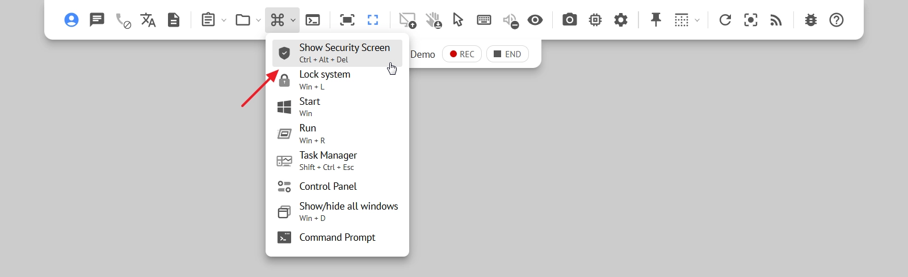The height and width of the screenshot is (277, 908).
Task: Choose Task Manager from the menu
Action: [x=328, y=160]
